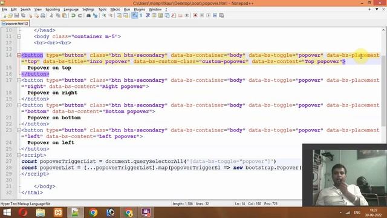Viewport: 387px width, 218px height.
Task: Redo the edit using the toolbar arrow
Action: point(80,15)
